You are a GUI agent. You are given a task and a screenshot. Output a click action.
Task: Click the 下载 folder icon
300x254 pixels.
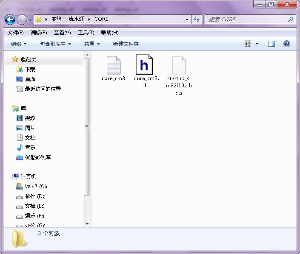point(20,69)
